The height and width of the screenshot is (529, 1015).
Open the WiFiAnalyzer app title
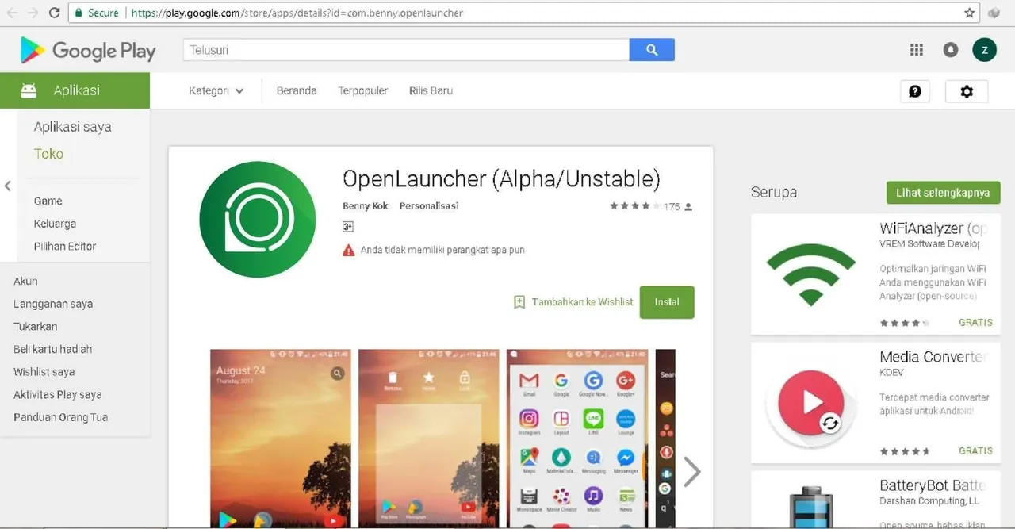click(x=933, y=228)
